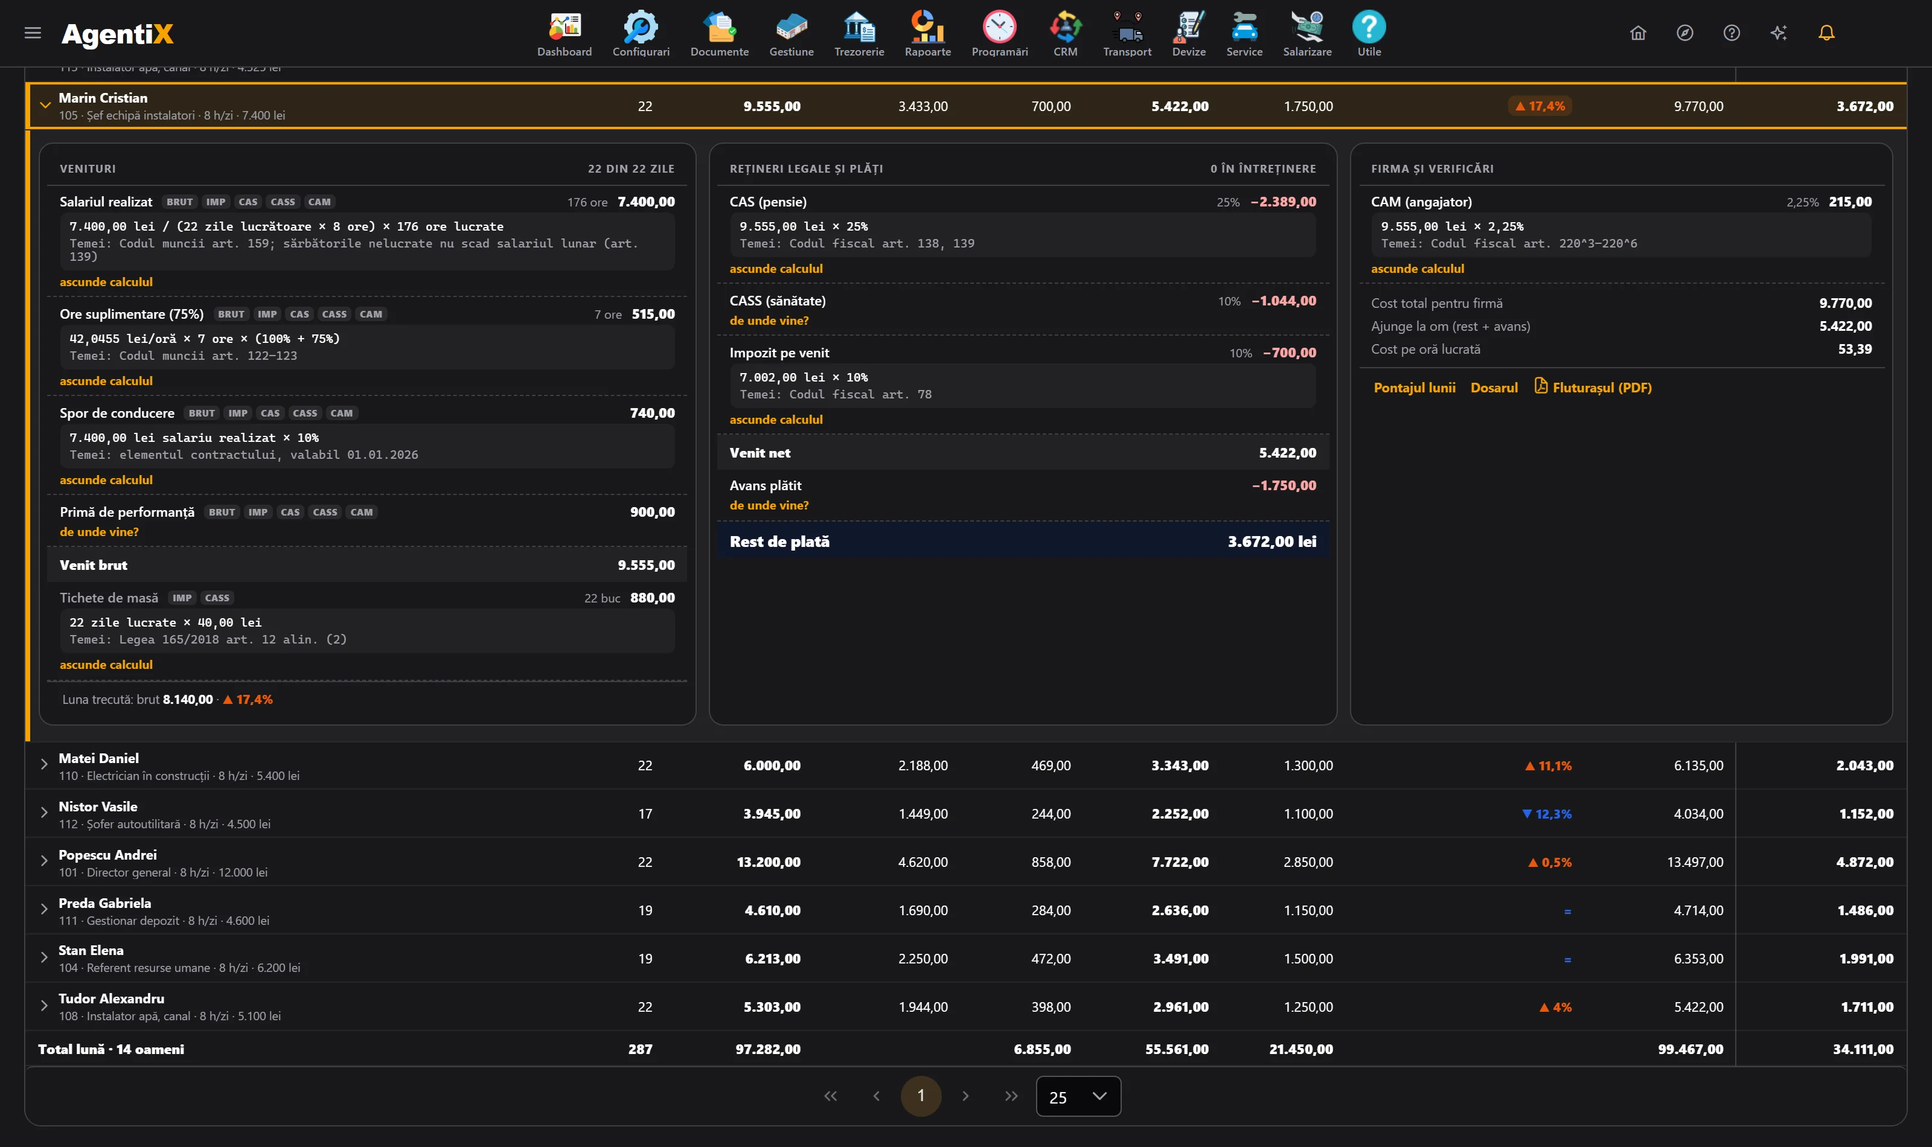Jump to first page double arrow
This screenshot has height=1147, width=1932.
point(831,1096)
